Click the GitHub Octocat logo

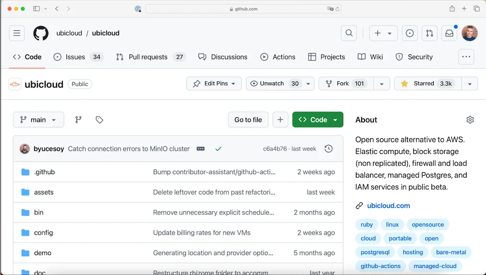(41, 33)
